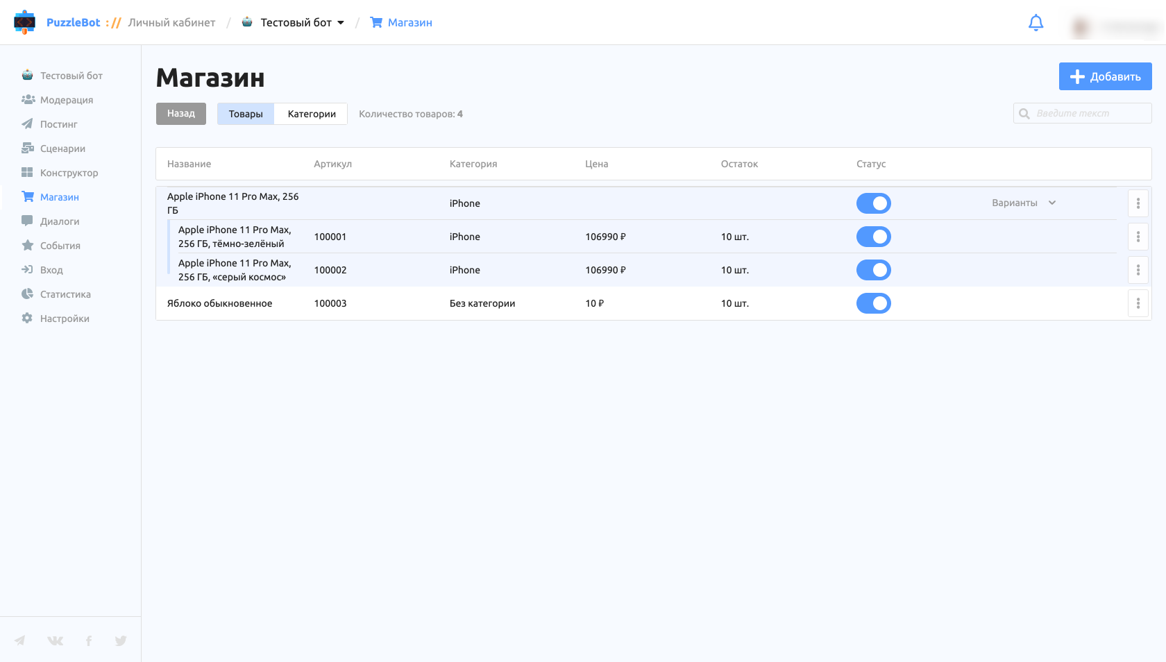Click the Цена column header
1166x662 pixels.
click(596, 164)
